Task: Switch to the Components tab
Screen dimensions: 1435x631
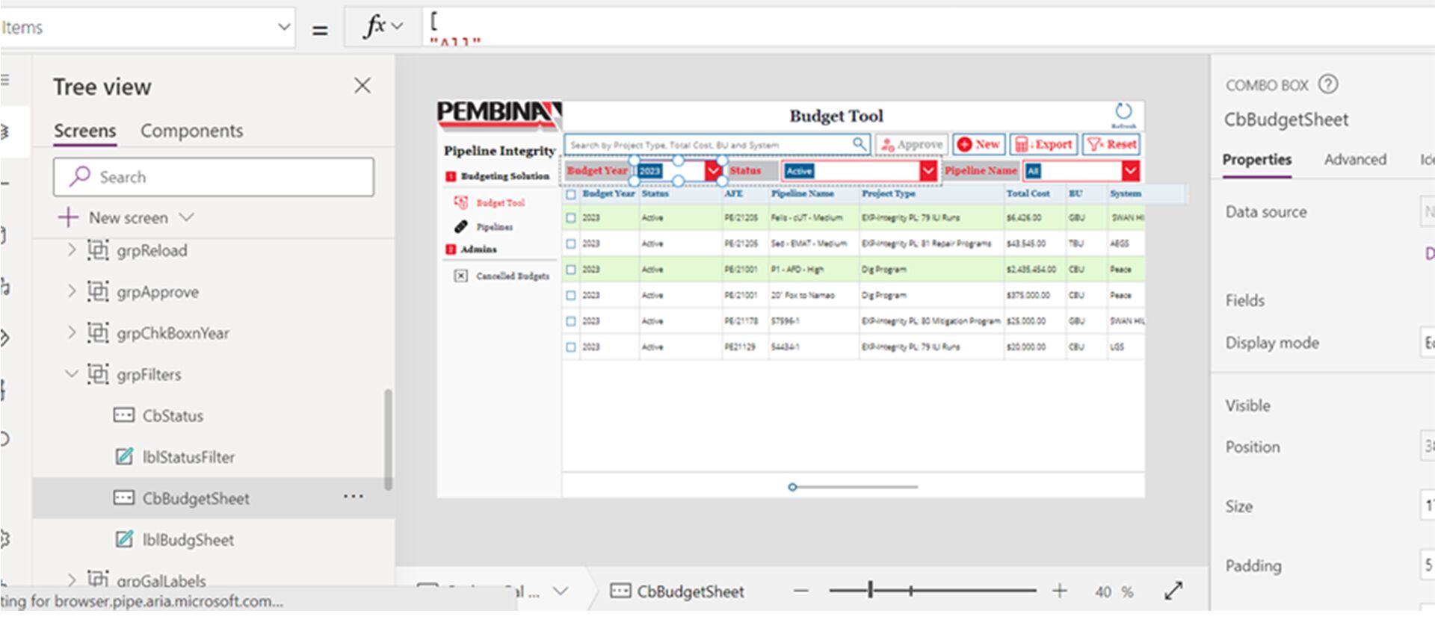Action: pyautogui.click(x=191, y=131)
